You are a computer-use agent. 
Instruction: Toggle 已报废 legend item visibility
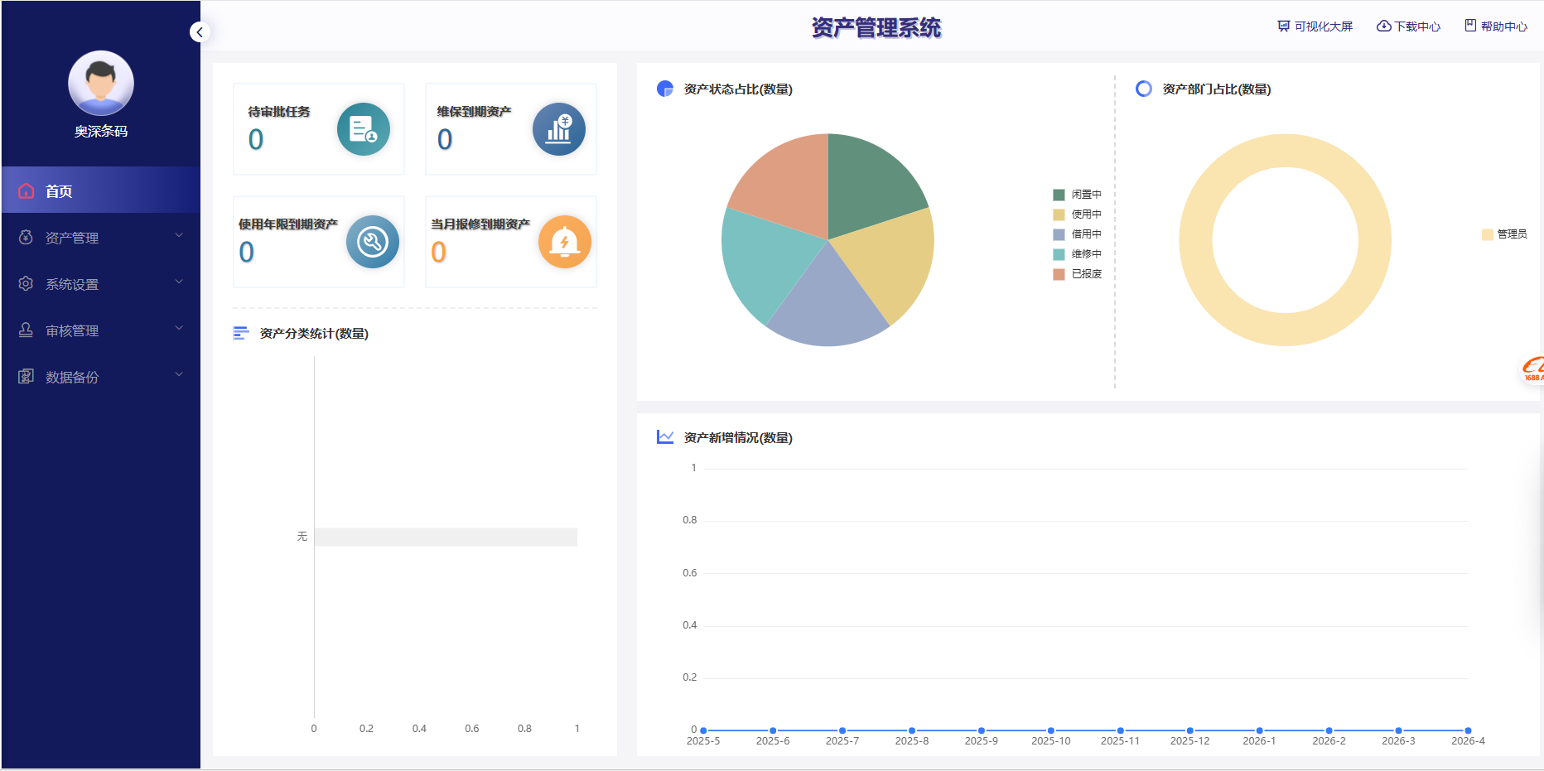[1077, 274]
